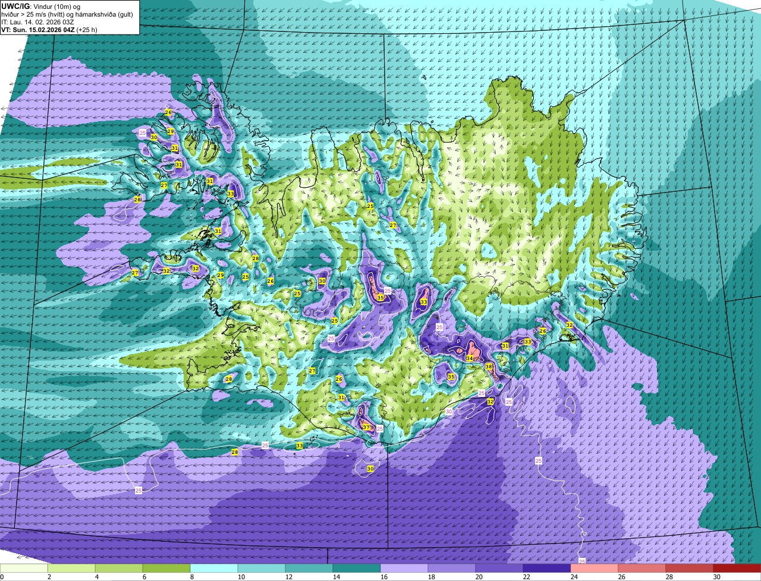Pick the 0–2 m/s pale yellow scale segment
This screenshot has width=761, height=581.
[x=24, y=569]
